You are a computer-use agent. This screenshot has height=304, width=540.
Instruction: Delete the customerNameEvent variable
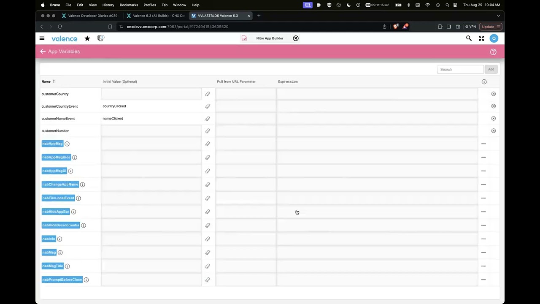[494, 118]
